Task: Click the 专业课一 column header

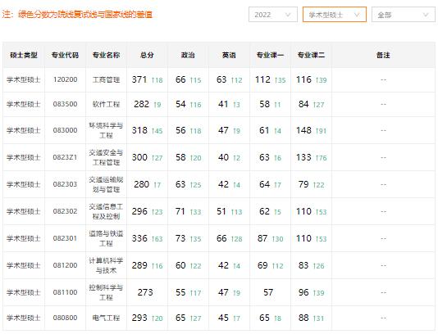Action: 270,55
